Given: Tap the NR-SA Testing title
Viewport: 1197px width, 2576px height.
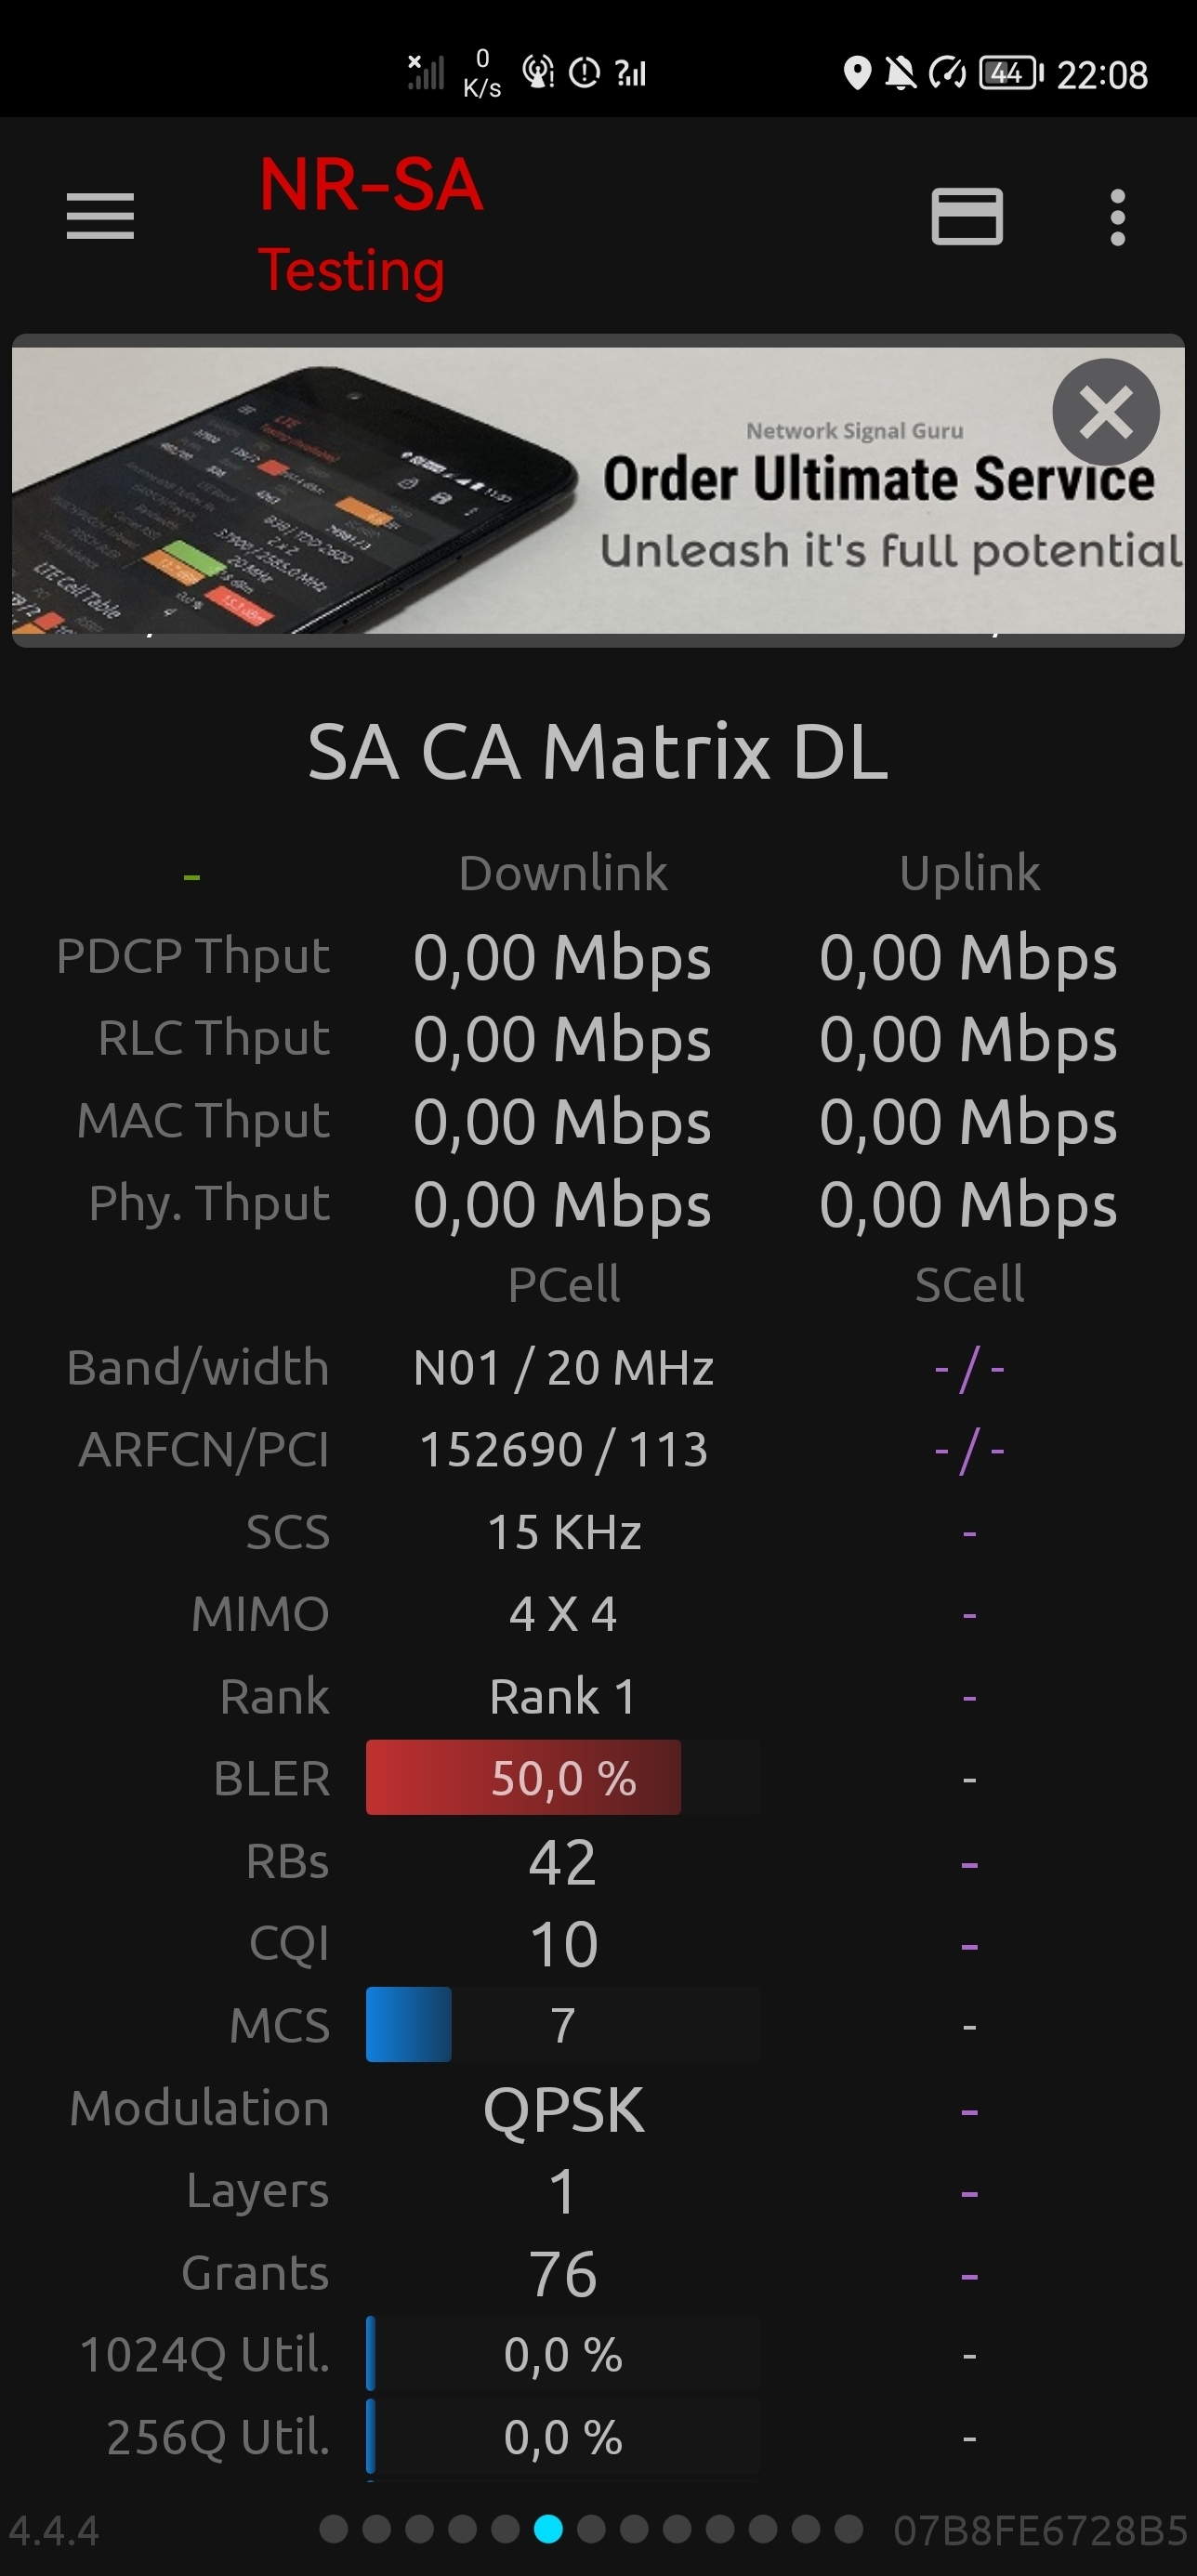Looking at the screenshot, I should pos(371,225).
